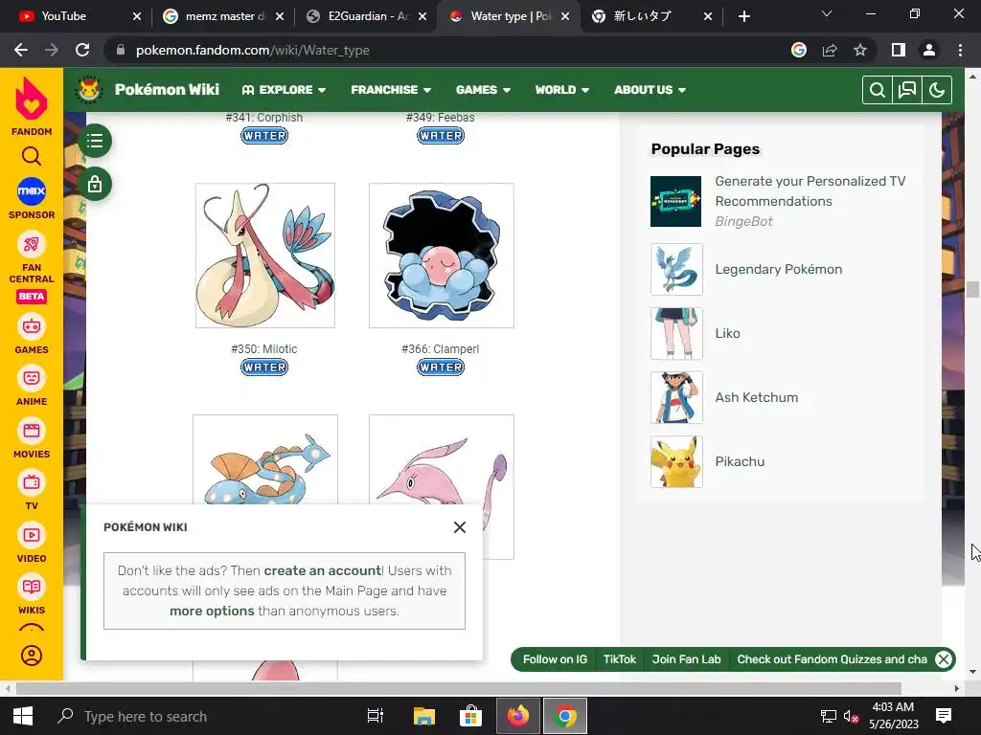Go back to previous page
Viewport: 981px width, 735px height.
point(21,50)
